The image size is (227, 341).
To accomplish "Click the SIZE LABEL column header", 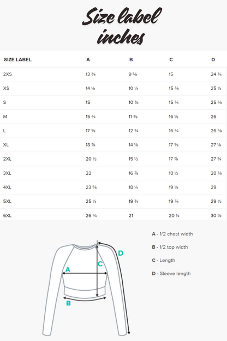I will tap(18, 60).
